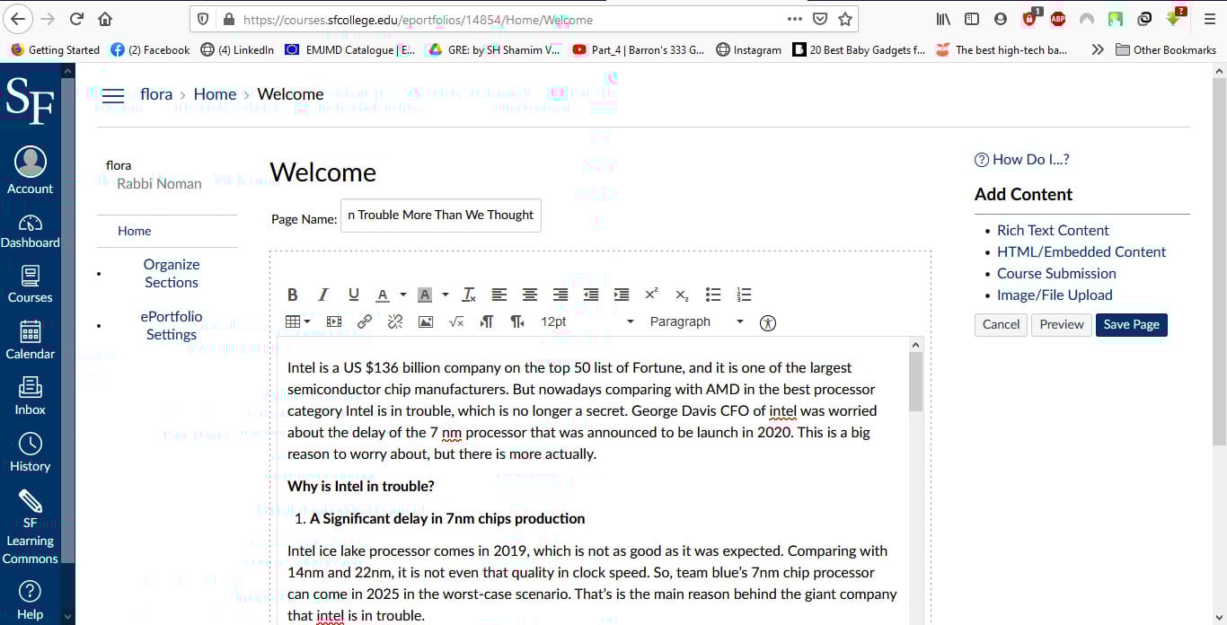Go to Calendar in the sidebar
This screenshot has width=1227, height=625.
coord(31,340)
